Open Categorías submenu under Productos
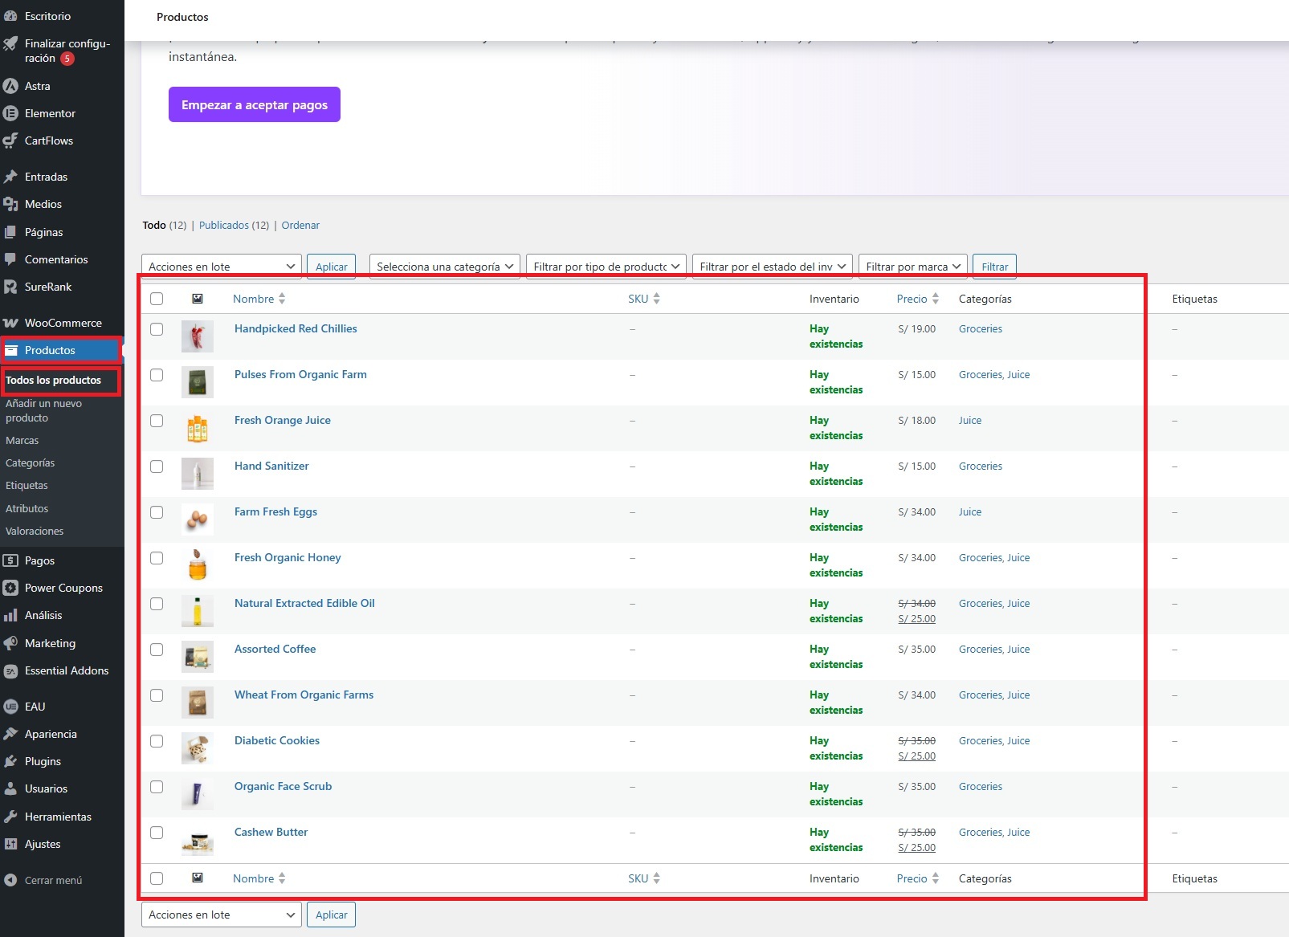This screenshot has height=937, width=1289. click(31, 463)
